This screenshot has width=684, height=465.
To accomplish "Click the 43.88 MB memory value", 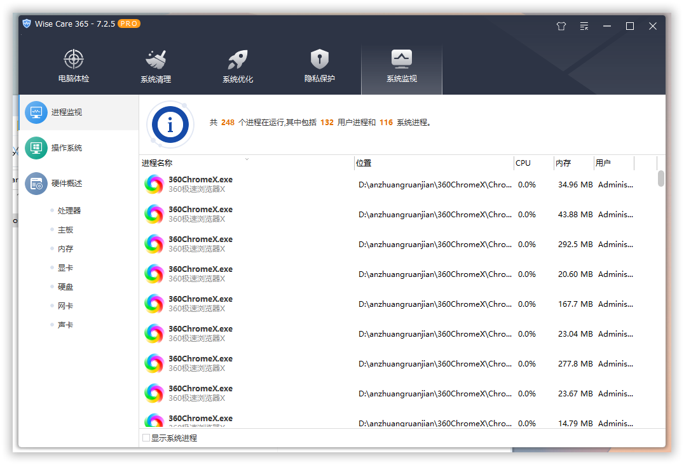I will (x=575, y=215).
